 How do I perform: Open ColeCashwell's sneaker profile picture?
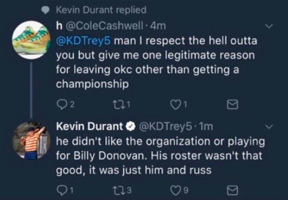pos(31,40)
